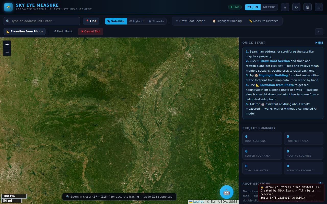Activate the Draw Roof Section tool
Viewport: 327px width, 204px height.
click(191, 21)
